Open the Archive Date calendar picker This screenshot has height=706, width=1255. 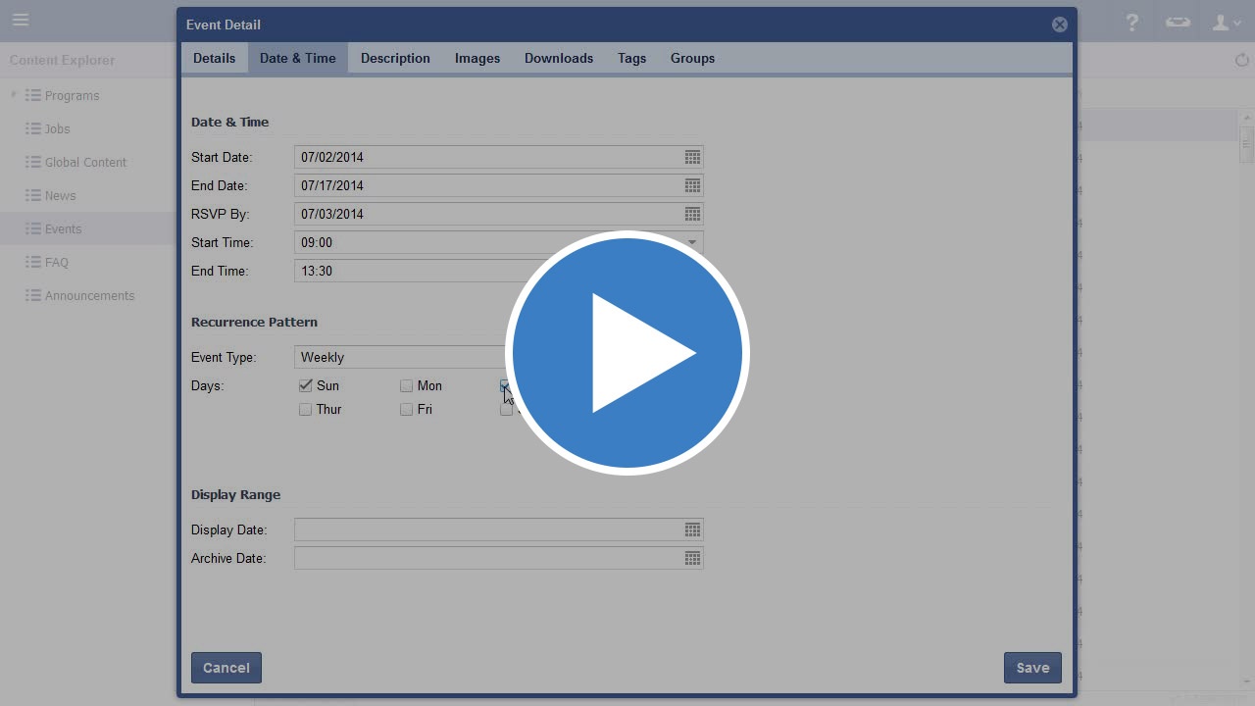pyautogui.click(x=692, y=558)
